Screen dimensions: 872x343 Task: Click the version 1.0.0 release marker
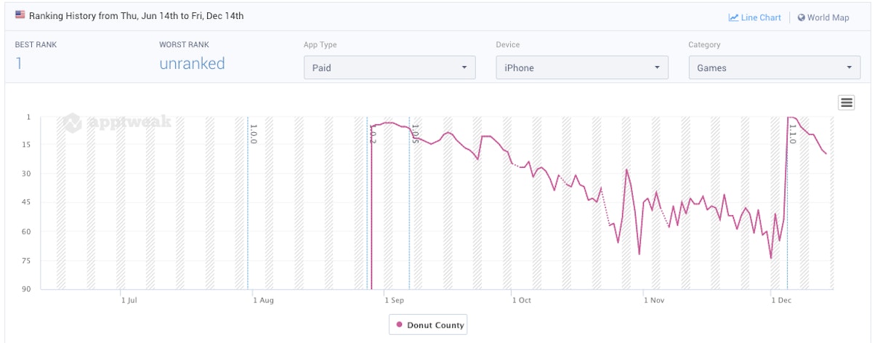pos(254,134)
